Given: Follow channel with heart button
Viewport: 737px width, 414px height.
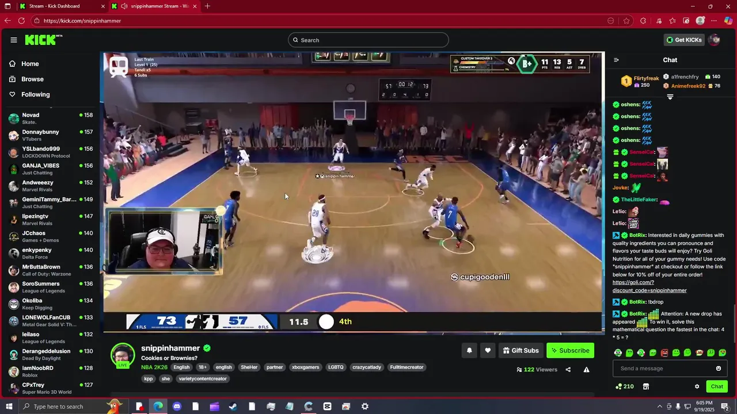Looking at the screenshot, I should point(488,350).
